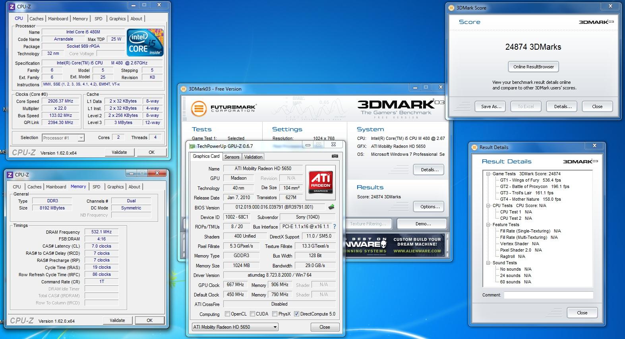Click the GPU Name field in GPU-Z

[x=263, y=169]
